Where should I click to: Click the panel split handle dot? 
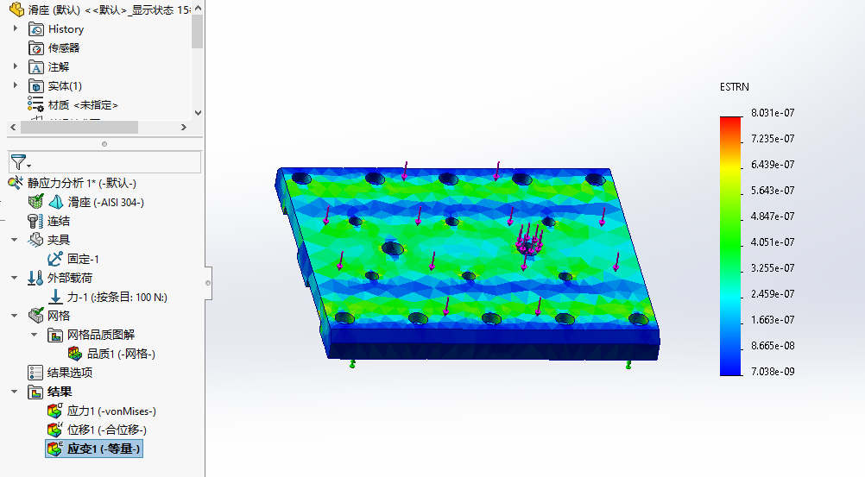pyautogui.click(x=104, y=144)
